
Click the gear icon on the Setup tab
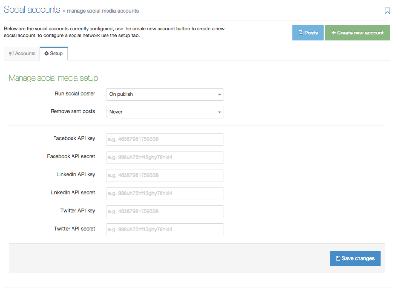[x=47, y=53]
